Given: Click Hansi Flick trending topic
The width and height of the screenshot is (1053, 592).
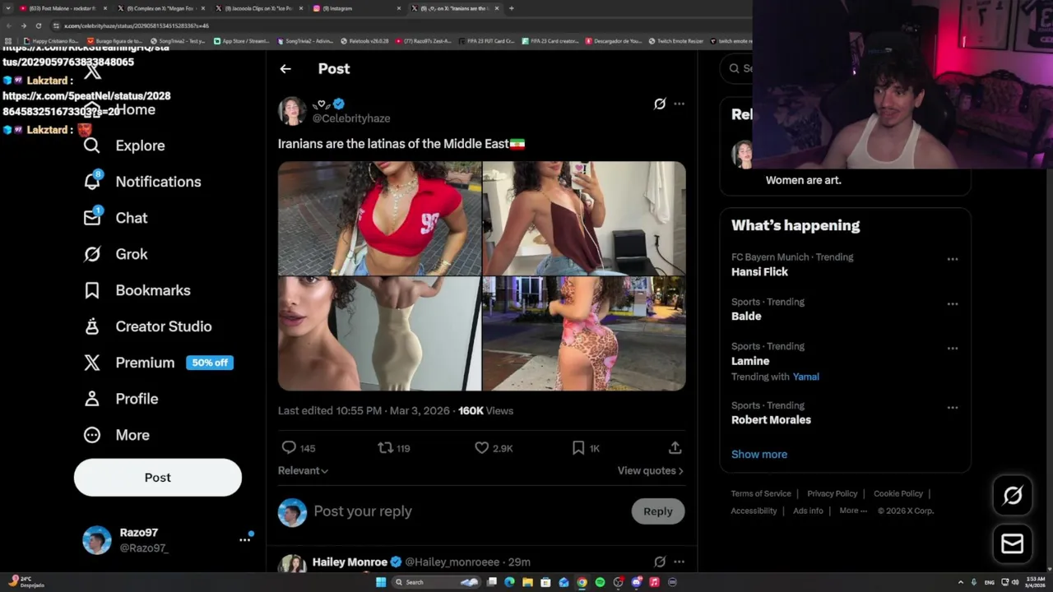Looking at the screenshot, I should [759, 271].
